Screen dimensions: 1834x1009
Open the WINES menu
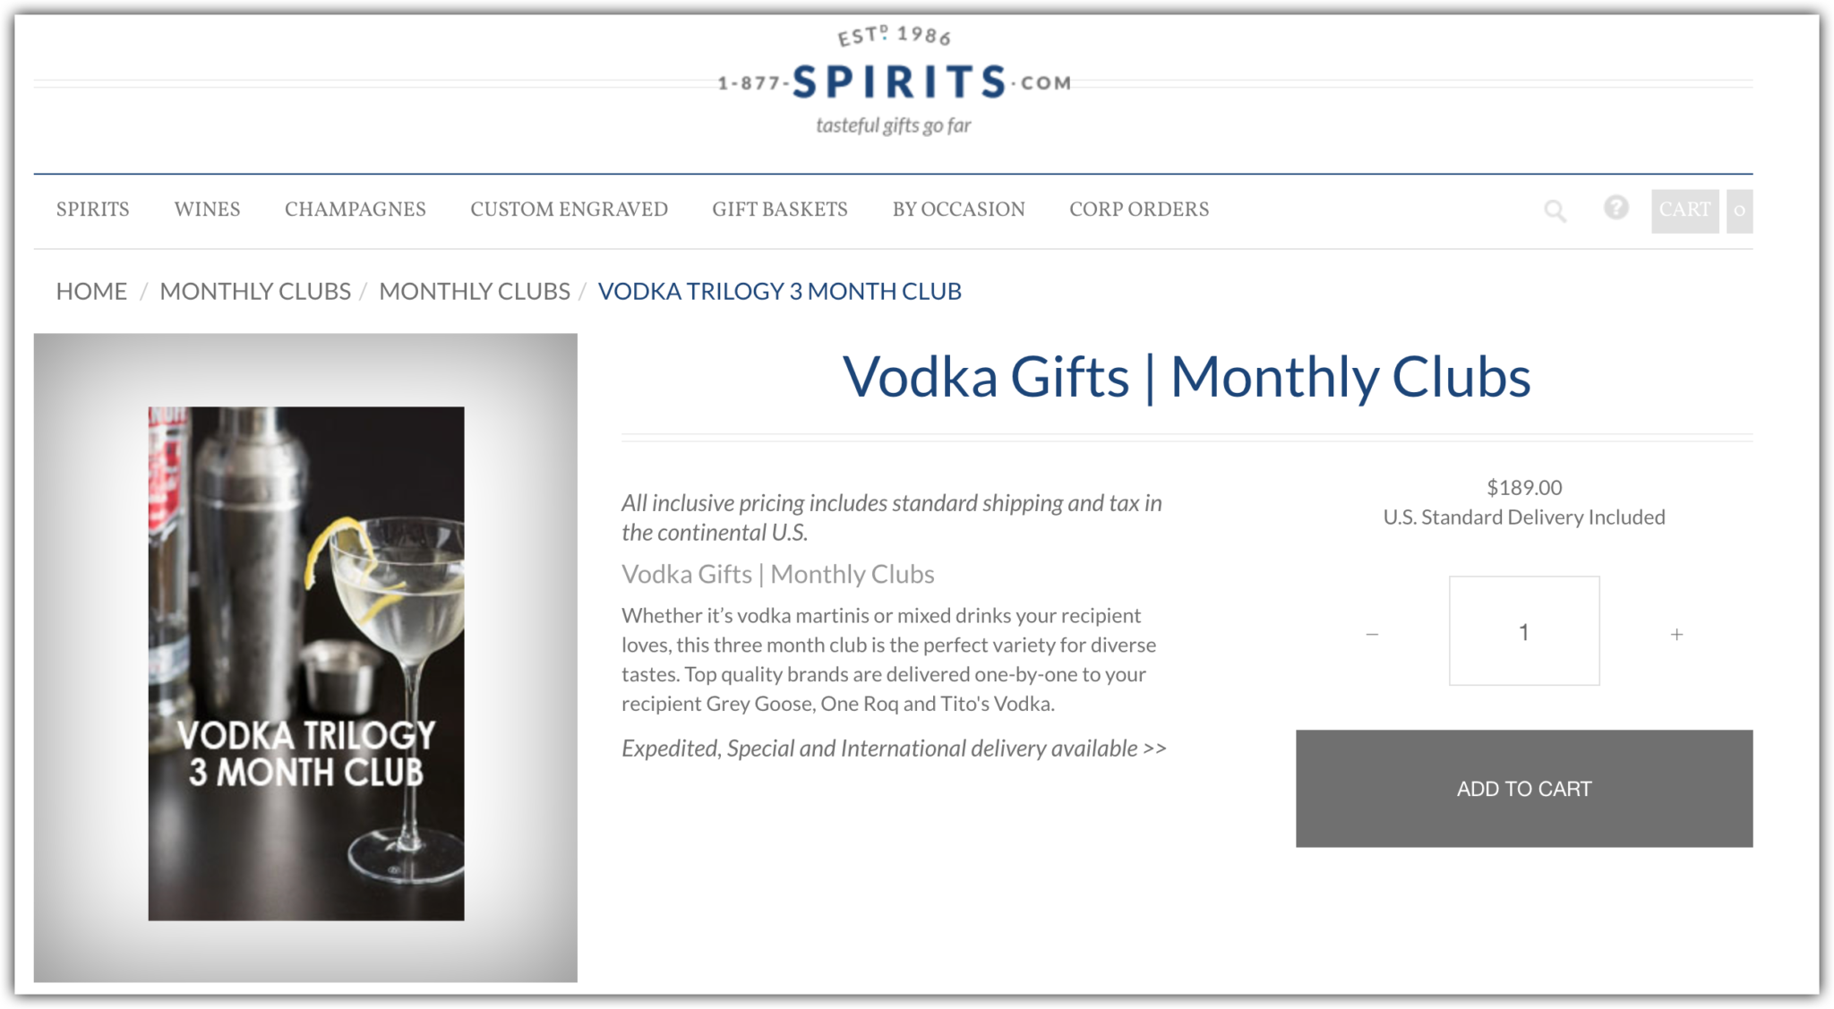click(x=207, y=209)
